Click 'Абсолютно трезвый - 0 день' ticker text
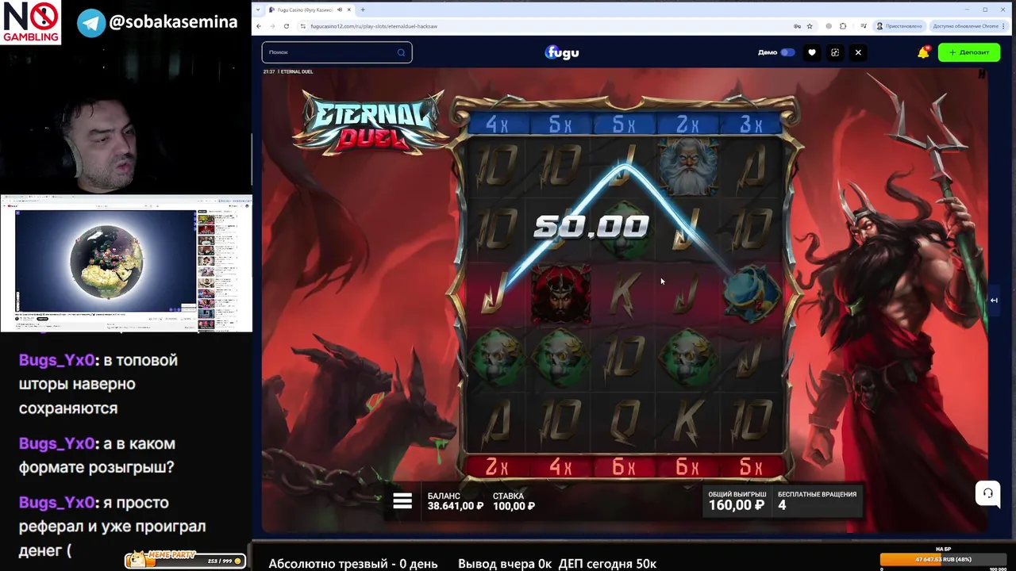This screenshot has height=571, width=1016. [352, 564]
